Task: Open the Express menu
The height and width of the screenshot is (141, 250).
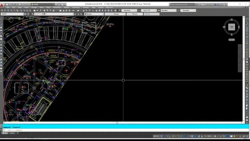Action: coord(101,7)
